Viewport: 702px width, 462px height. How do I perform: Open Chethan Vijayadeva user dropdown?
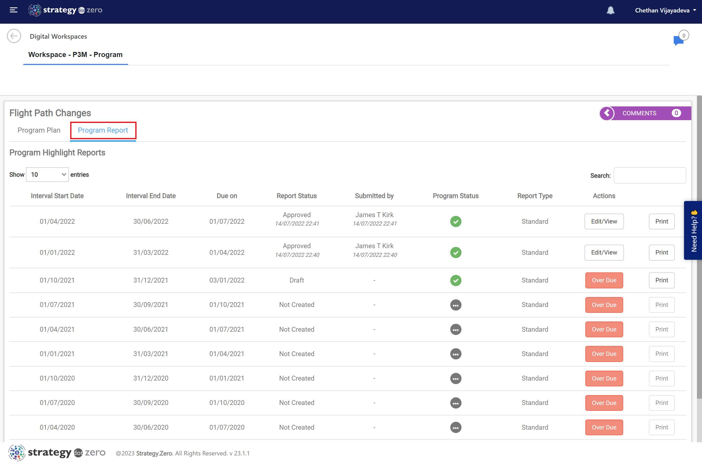click(x=665, y=10)
